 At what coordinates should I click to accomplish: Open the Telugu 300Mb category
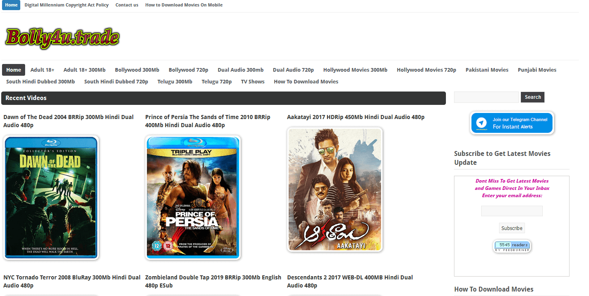[x=175, y=81]
